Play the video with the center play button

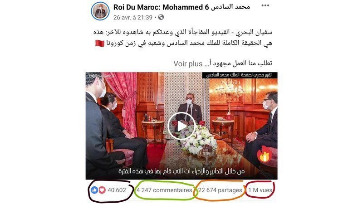[x=181, y=126]
